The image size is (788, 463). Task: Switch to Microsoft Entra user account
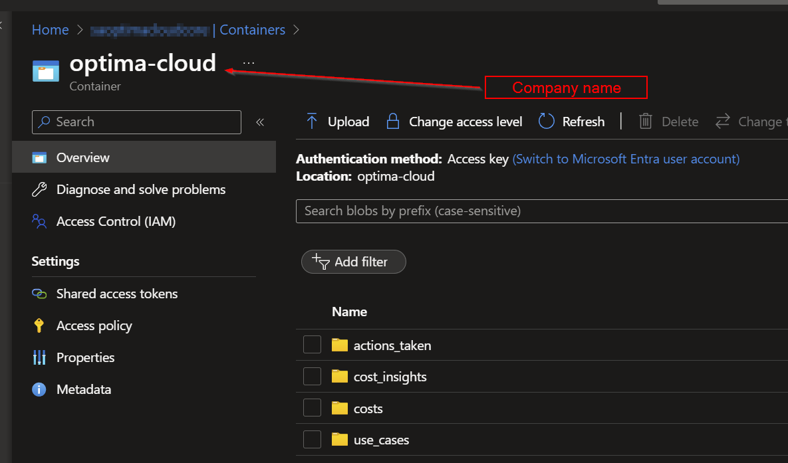[x=626, y=159]
